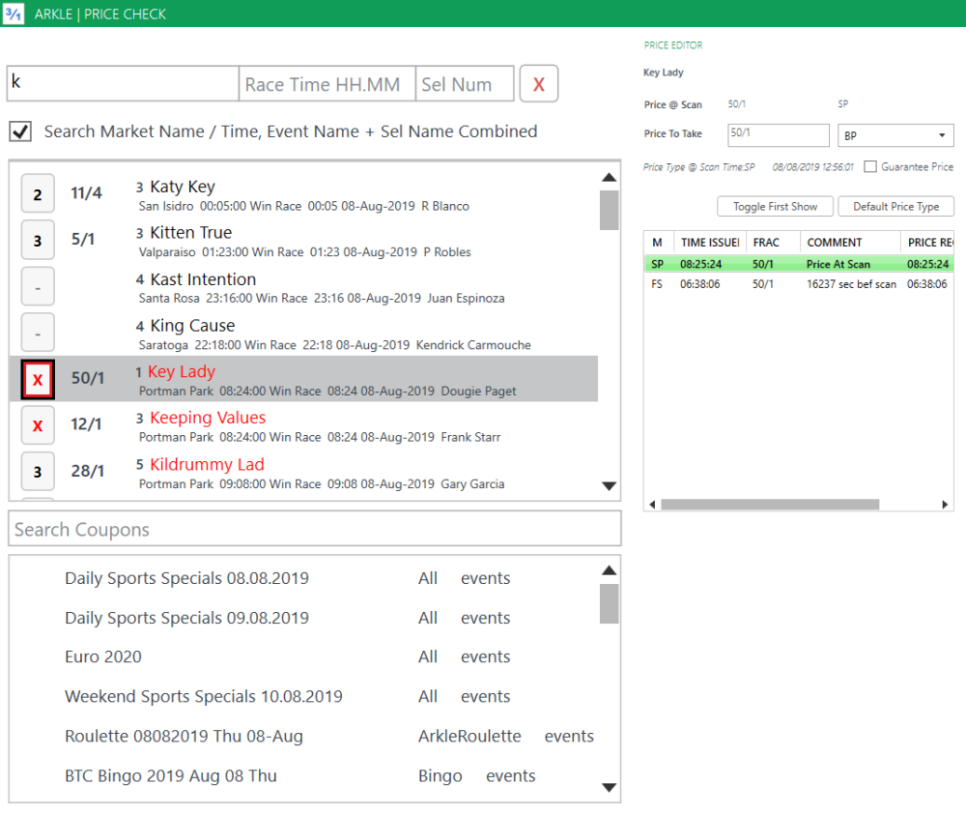Focus the selection name search field

pos(124,83)
